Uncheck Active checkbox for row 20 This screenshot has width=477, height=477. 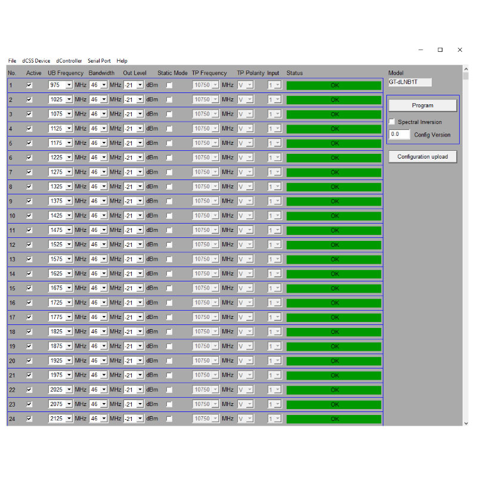click(x=29, y=361)
